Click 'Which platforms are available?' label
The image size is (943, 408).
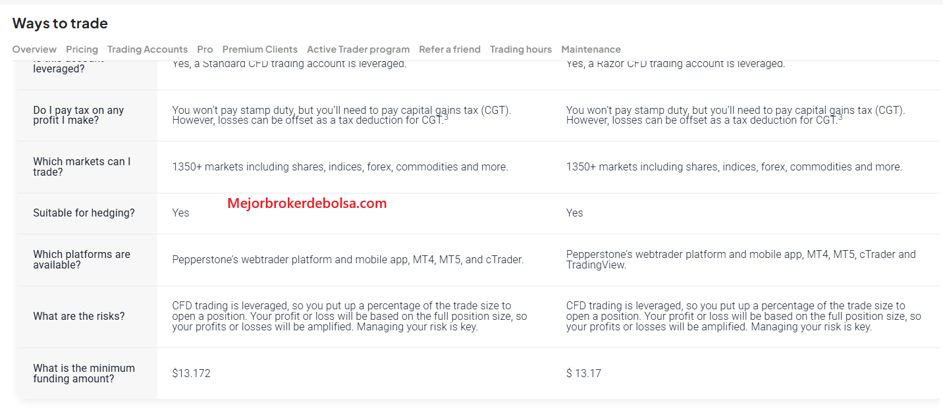tap(82, 259)
